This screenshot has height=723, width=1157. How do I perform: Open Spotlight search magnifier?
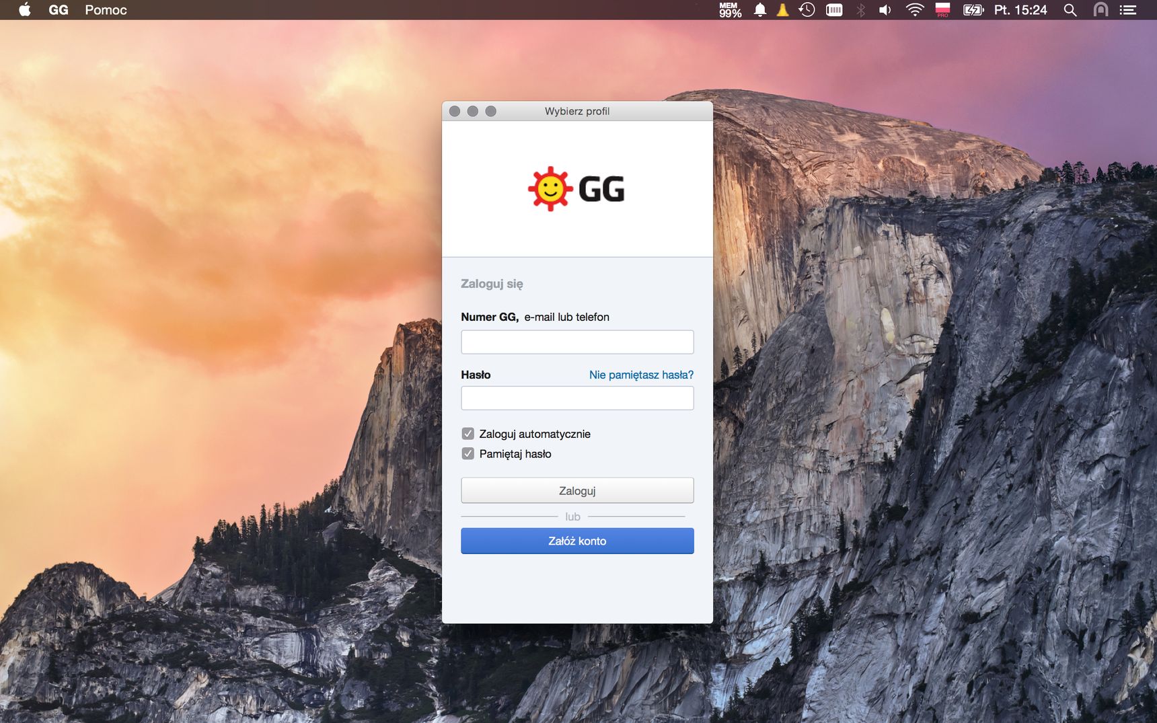click(x=1070, y=9)
